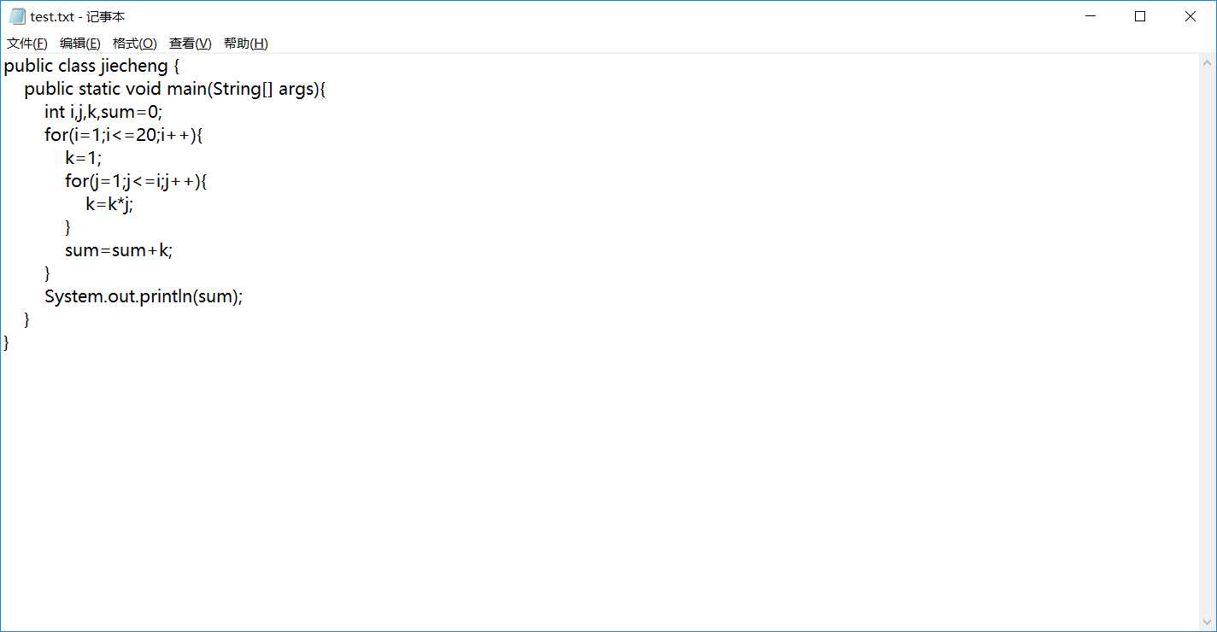Click the line 'int i,j,k,sum=0;'
Image resolution: width=1217 pixels, height=632 pixels.
[x=103, y=112]
